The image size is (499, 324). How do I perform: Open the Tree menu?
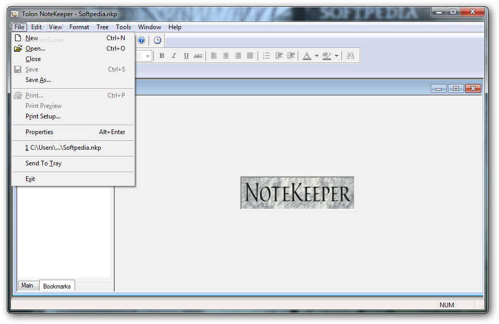click(x=103, y=27)
